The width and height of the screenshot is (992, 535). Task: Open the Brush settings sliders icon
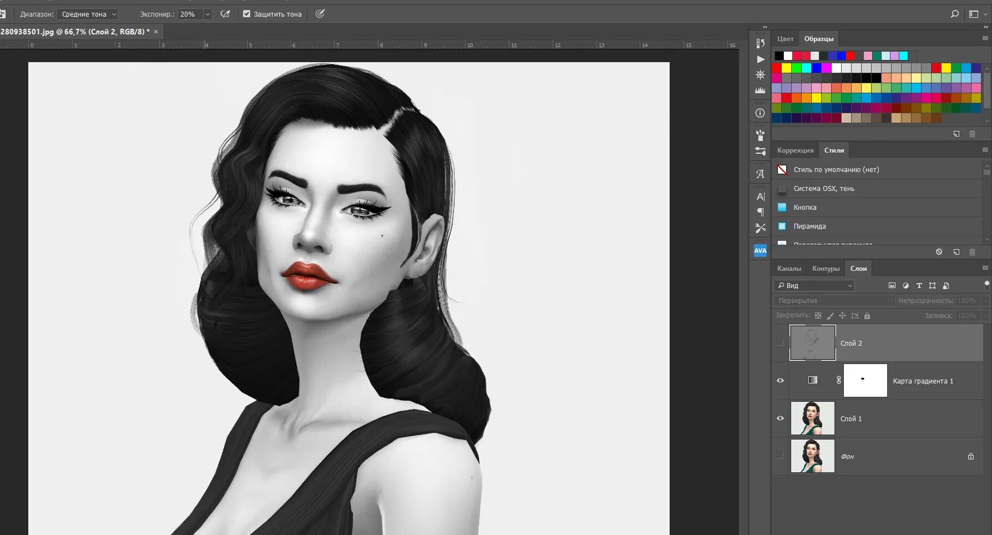click(x=760, y=151)
